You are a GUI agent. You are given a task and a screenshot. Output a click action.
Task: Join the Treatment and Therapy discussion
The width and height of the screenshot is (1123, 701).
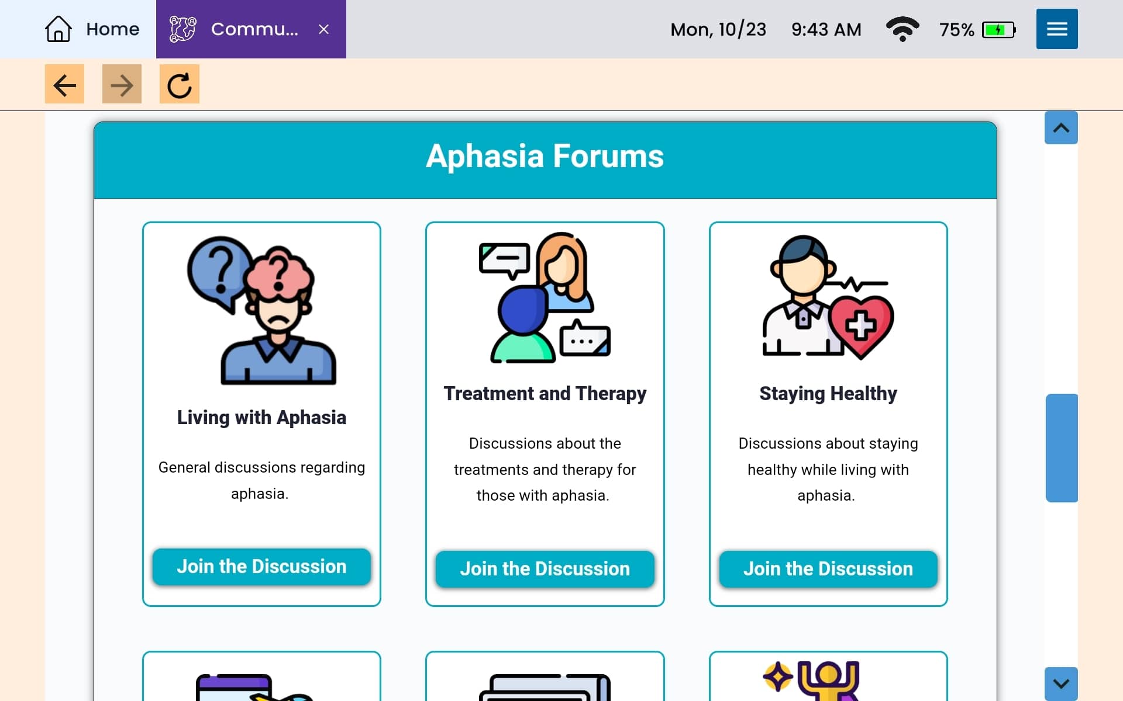click(545, 569)
